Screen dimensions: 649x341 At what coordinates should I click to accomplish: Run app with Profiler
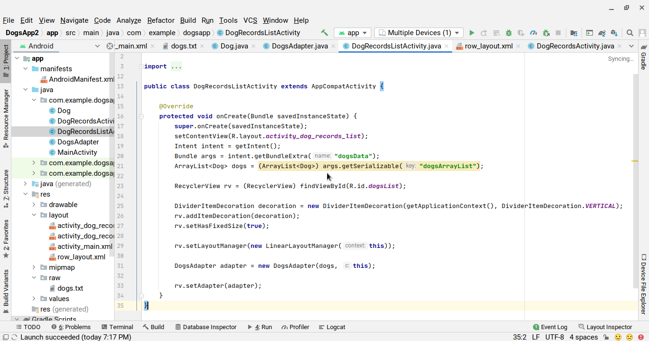pos(533,33)
